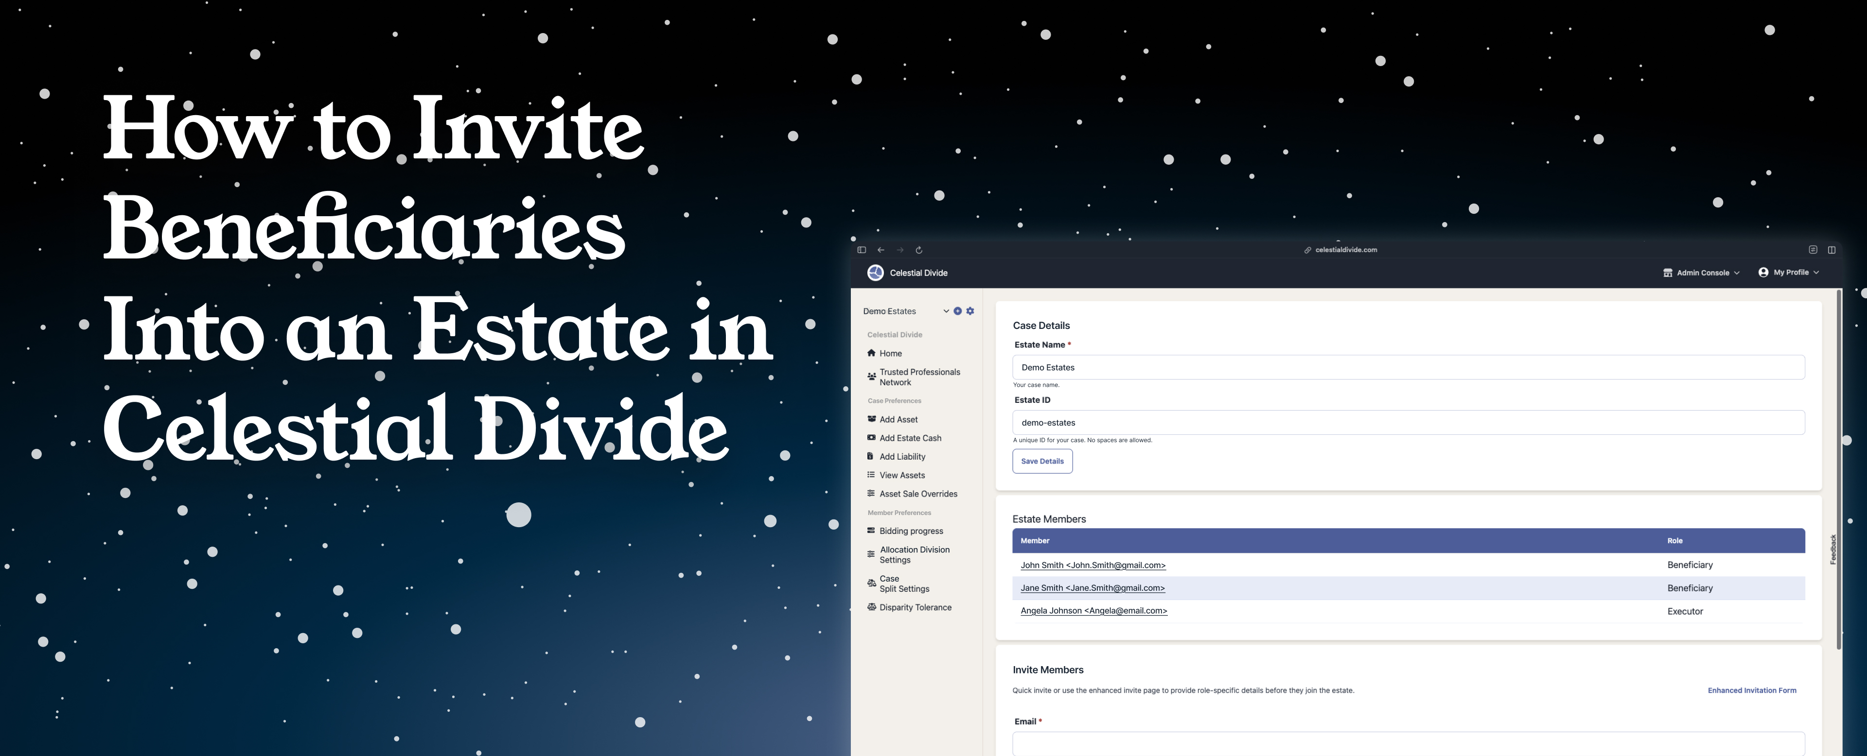Viewport: 1867px width, 756px height.
Task: Open Asset Sale Overrides
Action: 918,494
